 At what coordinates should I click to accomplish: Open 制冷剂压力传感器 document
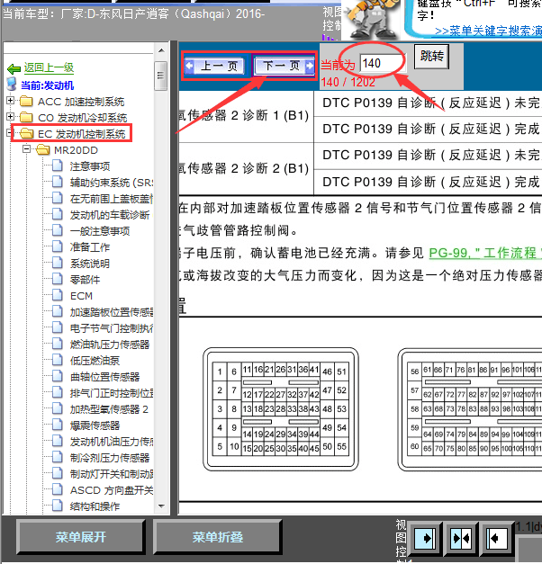110,458
